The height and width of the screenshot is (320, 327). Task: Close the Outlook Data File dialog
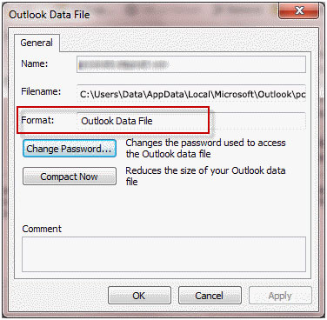click(x=299, y=11)
